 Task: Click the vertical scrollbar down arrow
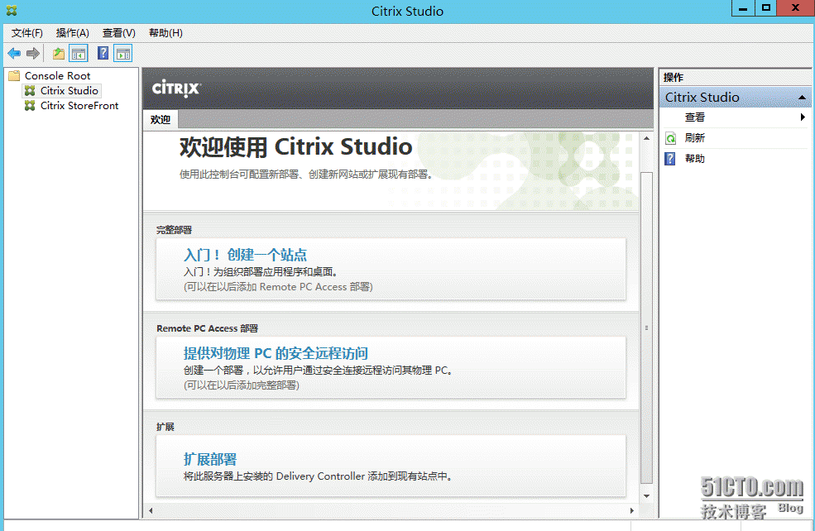pos(646,496)
